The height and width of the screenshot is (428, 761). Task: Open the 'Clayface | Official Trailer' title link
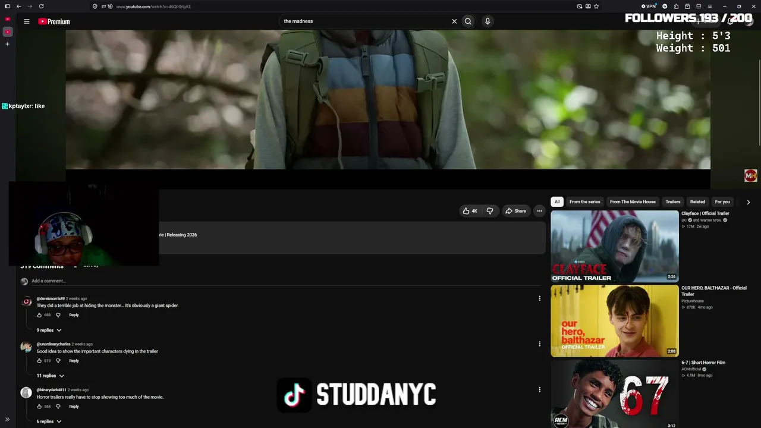click(x=705, y=213)
